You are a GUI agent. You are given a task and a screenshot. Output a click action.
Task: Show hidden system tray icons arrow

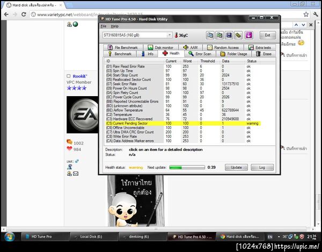(279, 236)
